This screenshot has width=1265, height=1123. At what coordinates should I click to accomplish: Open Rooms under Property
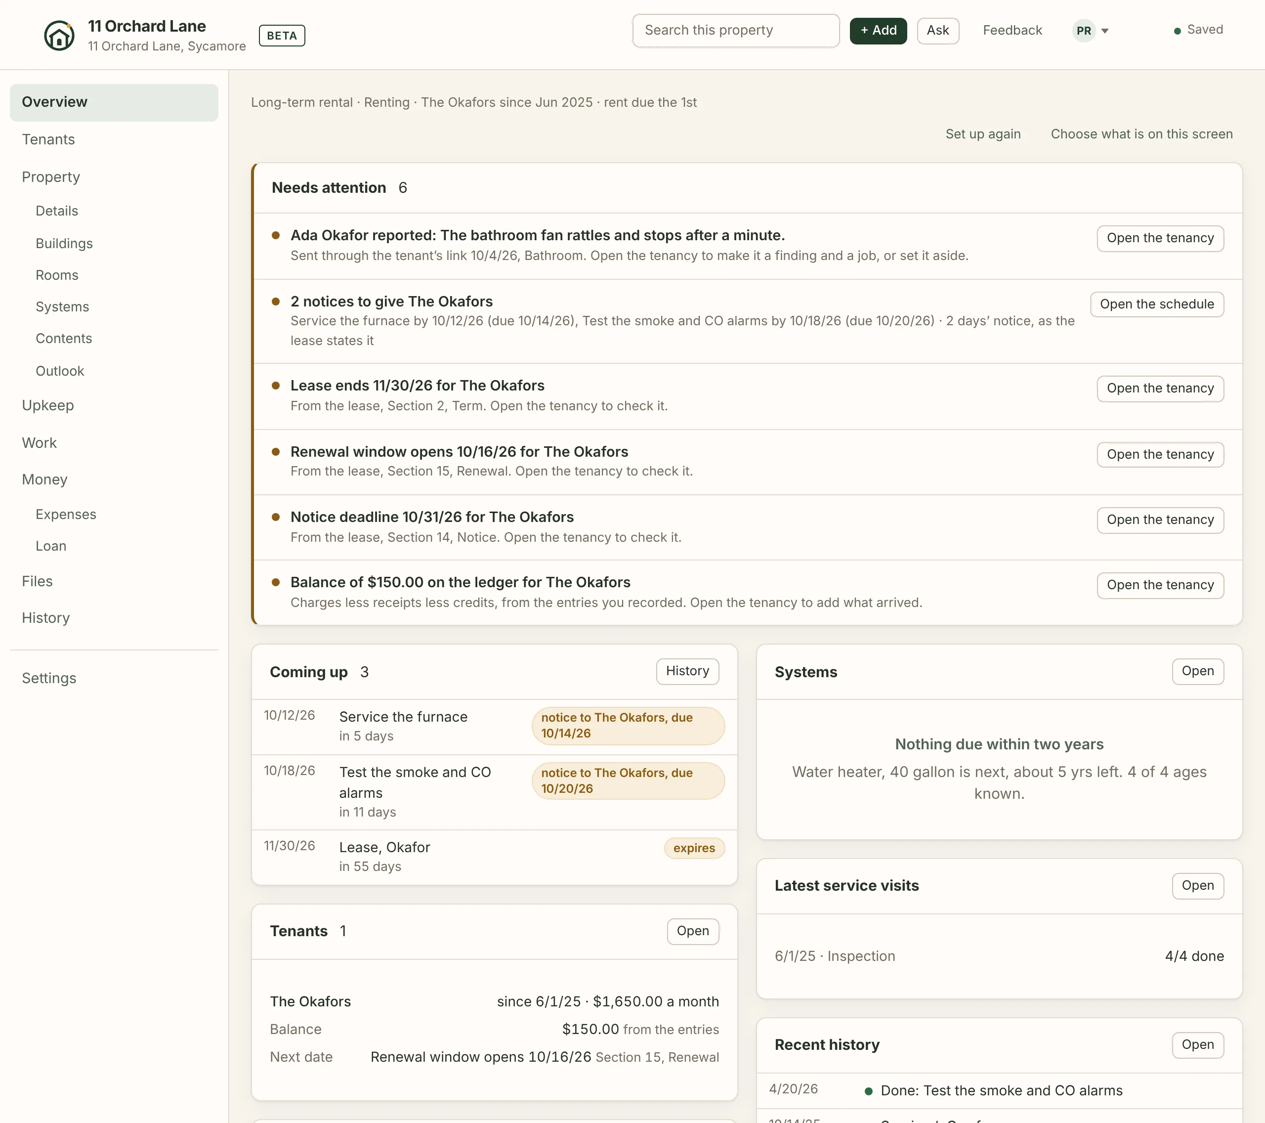pos(57,275)
